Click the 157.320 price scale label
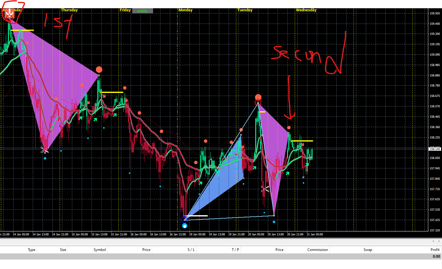This screenshot has height=269, width=442. 435,230
